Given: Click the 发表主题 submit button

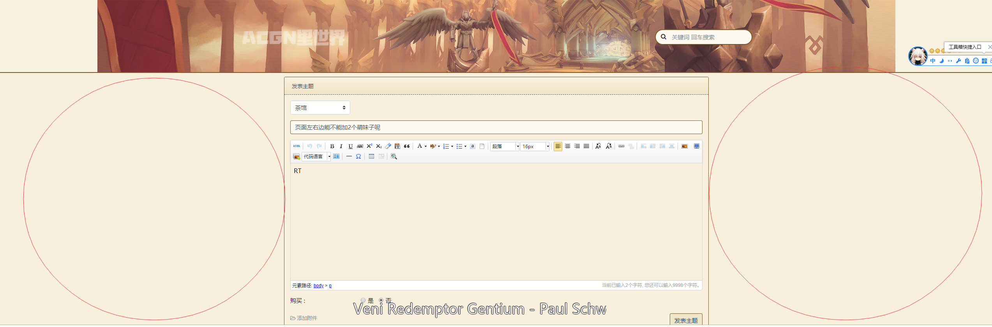Looking at the screenshot, I should coord(686,320).
